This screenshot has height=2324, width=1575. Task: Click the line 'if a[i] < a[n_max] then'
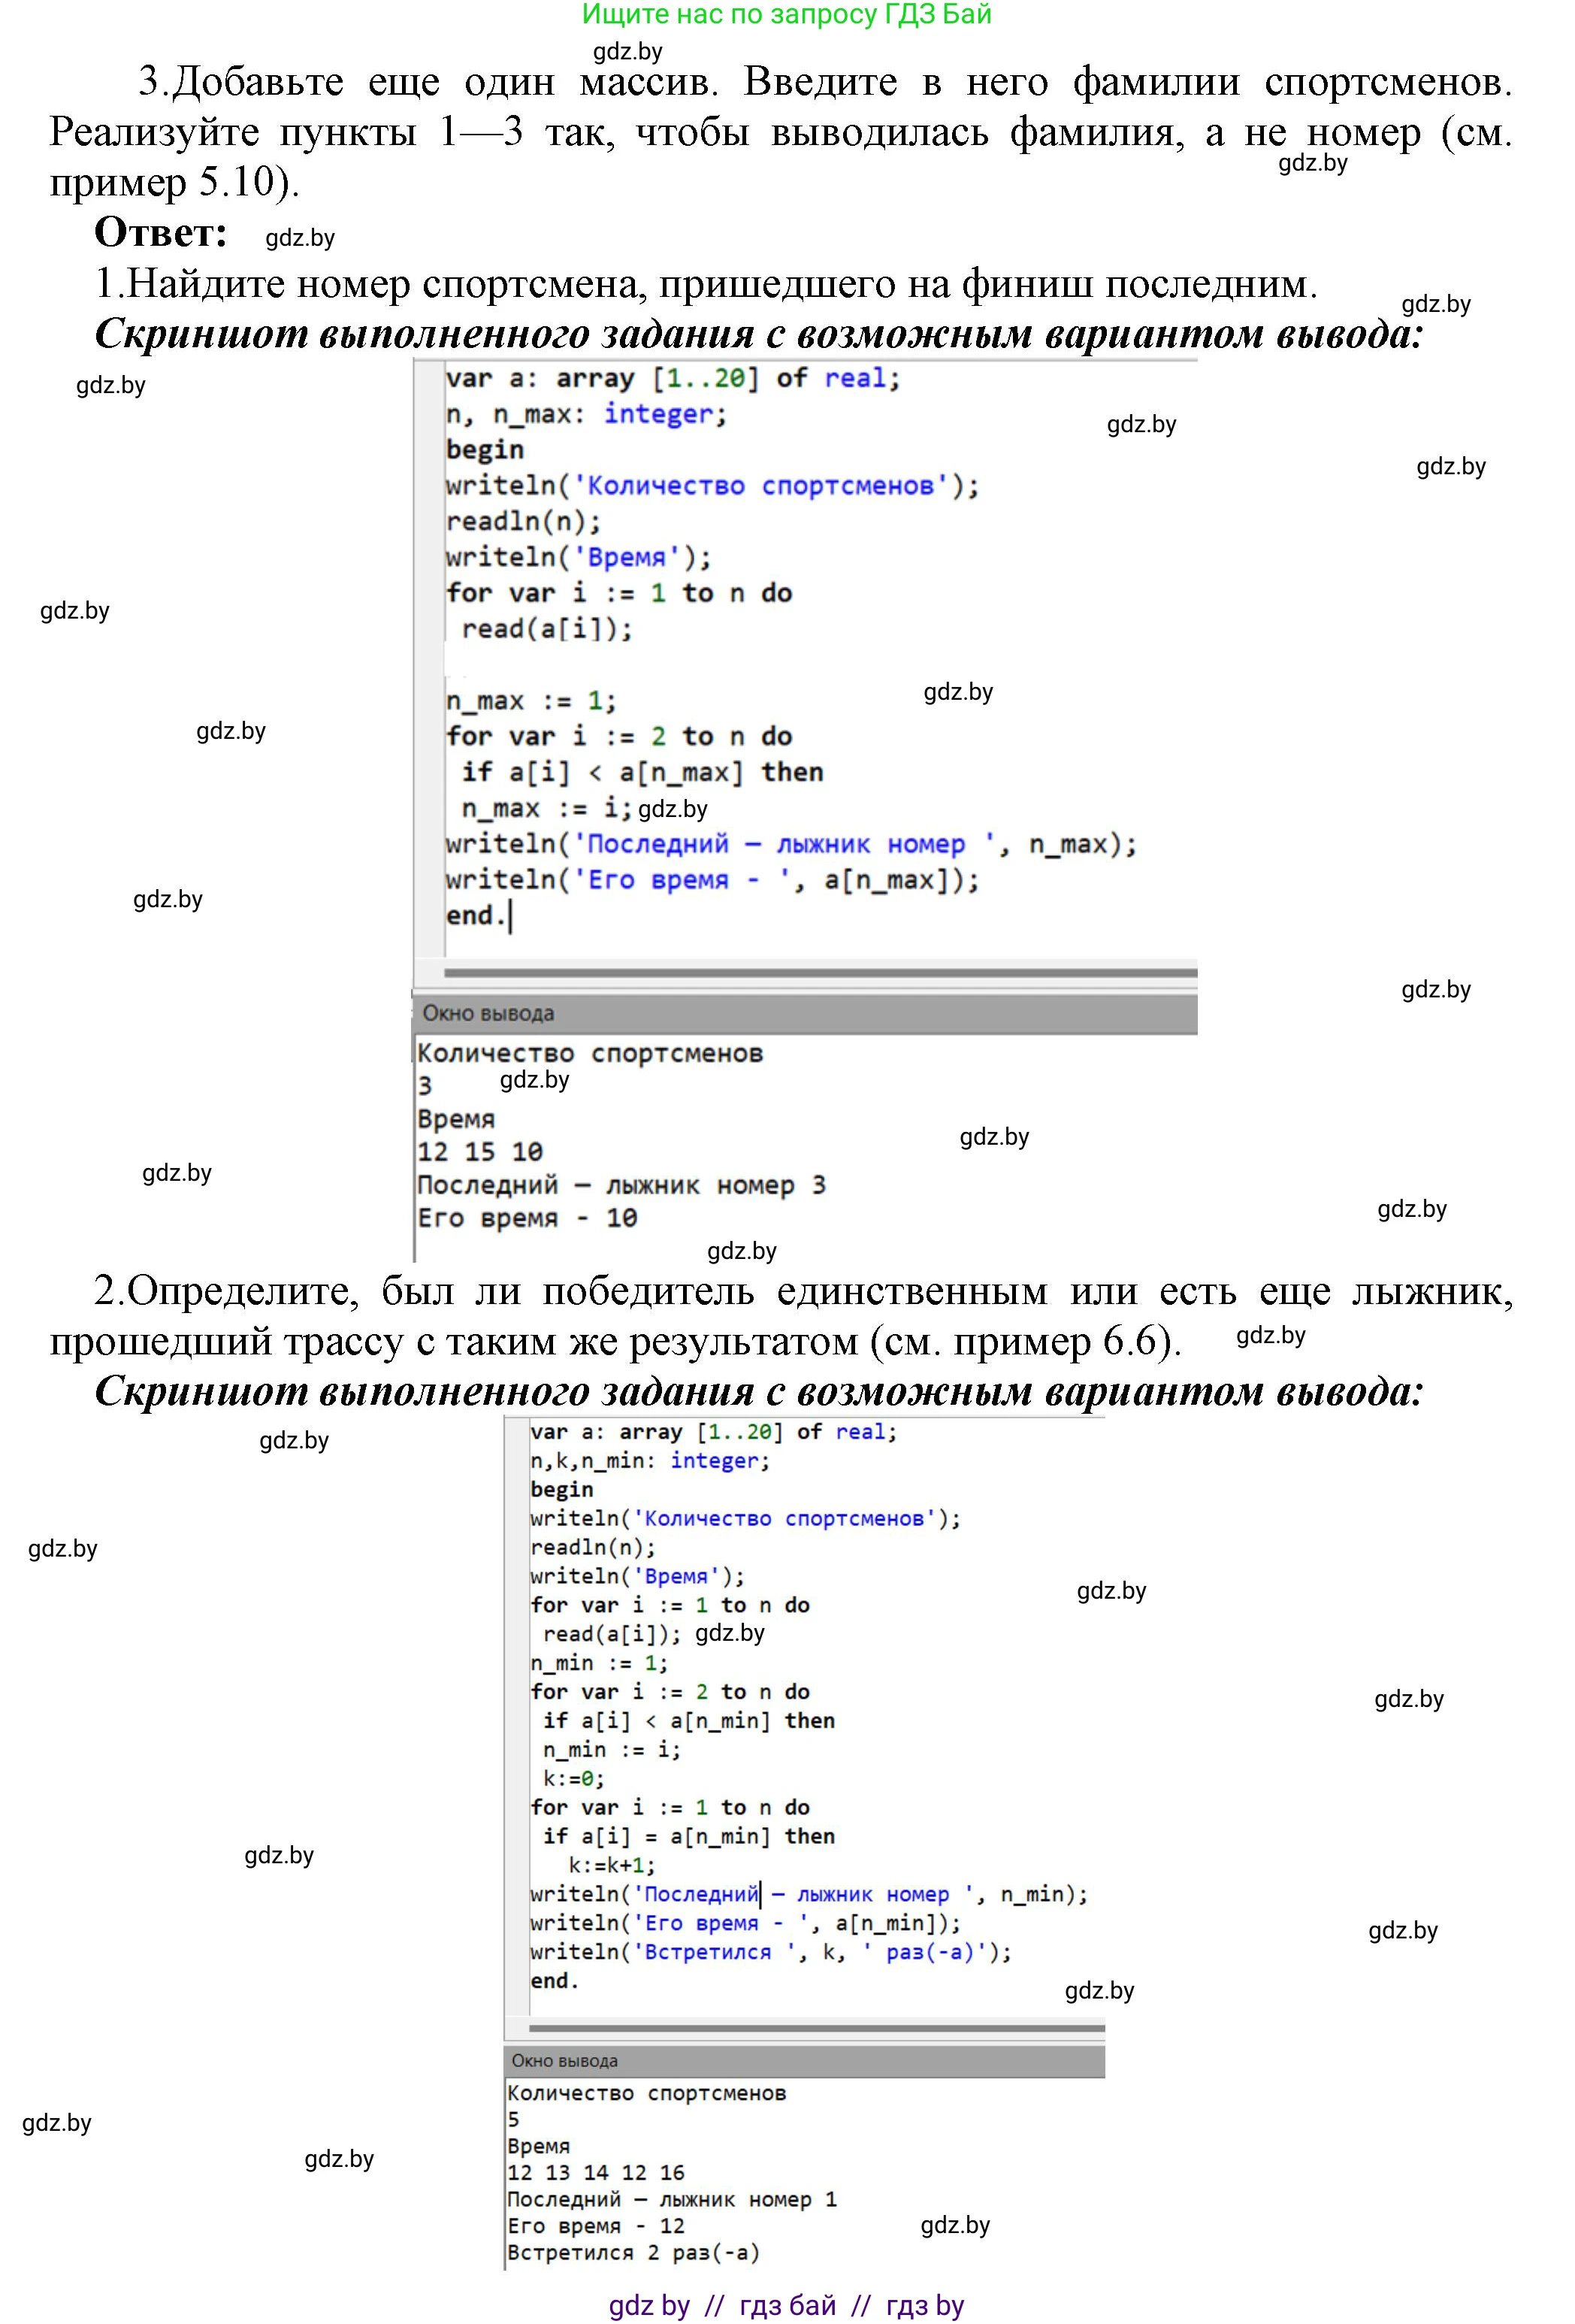(x=642, y=772)
